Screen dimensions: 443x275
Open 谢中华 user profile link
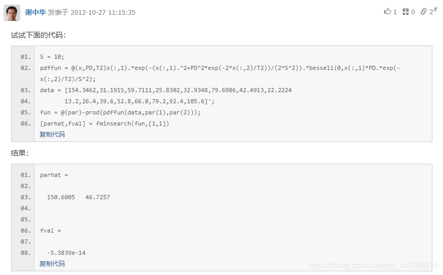pos(36,12)
